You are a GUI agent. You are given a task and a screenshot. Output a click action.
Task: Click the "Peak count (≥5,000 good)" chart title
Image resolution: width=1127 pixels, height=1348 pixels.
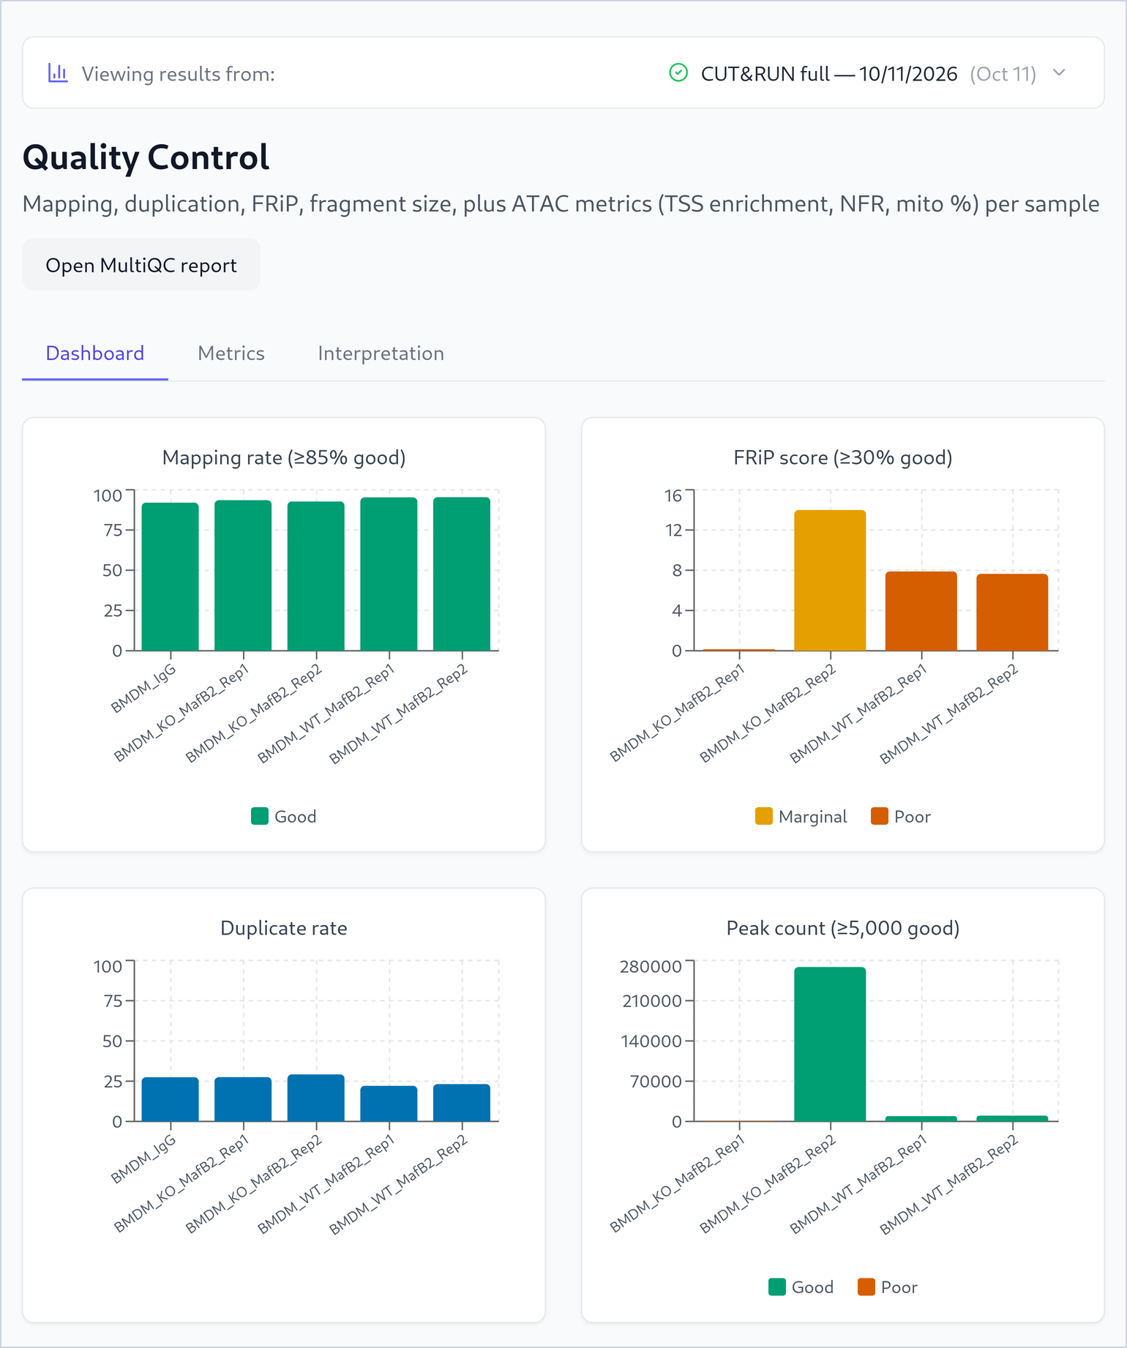tap(843, 928)
